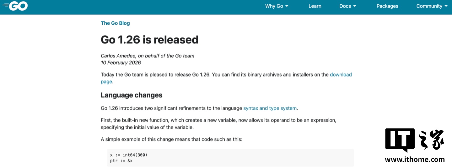This screenshot has height=168, width=452.
Task: Expand the Community dropdown arrow
Action: [446, 6]
